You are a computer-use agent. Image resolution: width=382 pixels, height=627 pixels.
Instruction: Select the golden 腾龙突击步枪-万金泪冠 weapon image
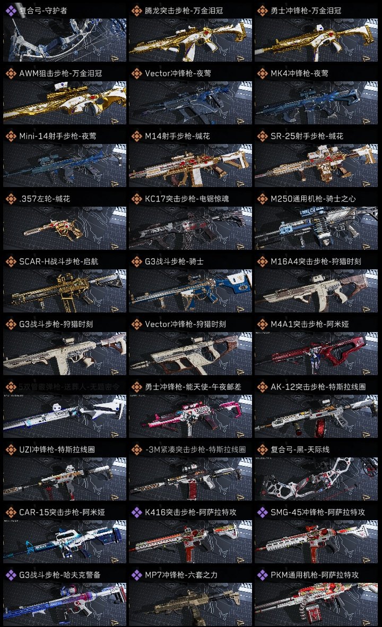tap(190, 40)
